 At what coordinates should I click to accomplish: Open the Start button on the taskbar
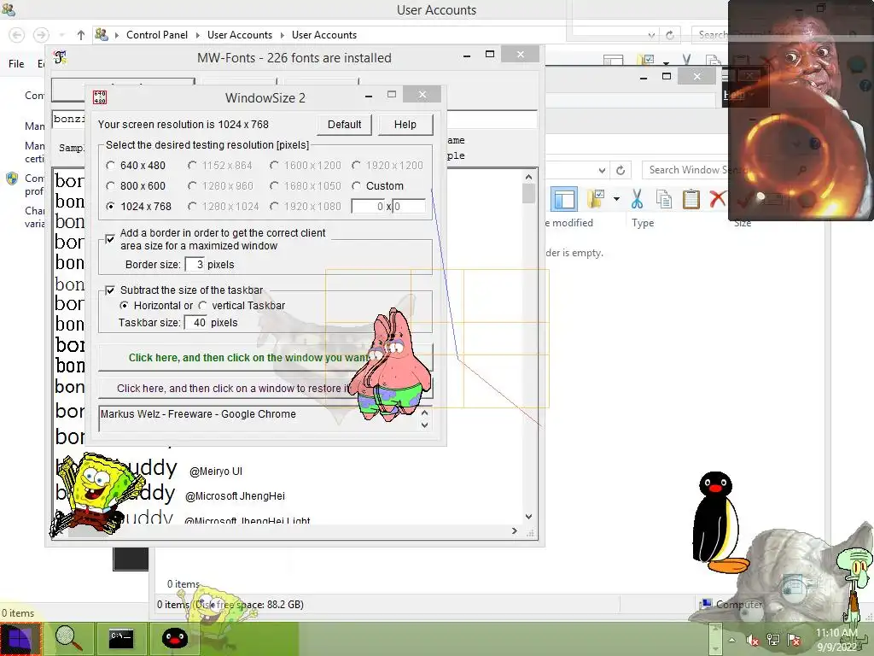(x=20, y=639)
